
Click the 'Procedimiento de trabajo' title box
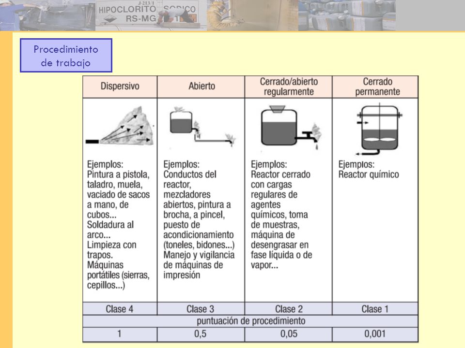[66, 55]
